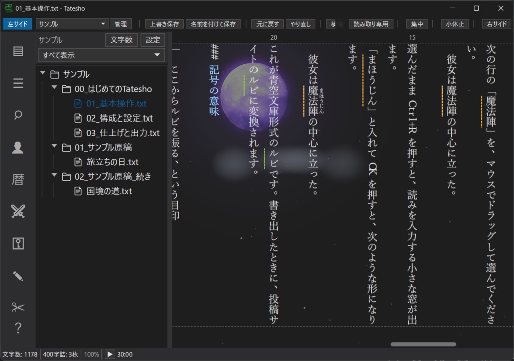Image resolution: width=514 pixels, height=361 pixels.
Task: Toggle 読み取り専用 mode
Action: pos(371,24)
